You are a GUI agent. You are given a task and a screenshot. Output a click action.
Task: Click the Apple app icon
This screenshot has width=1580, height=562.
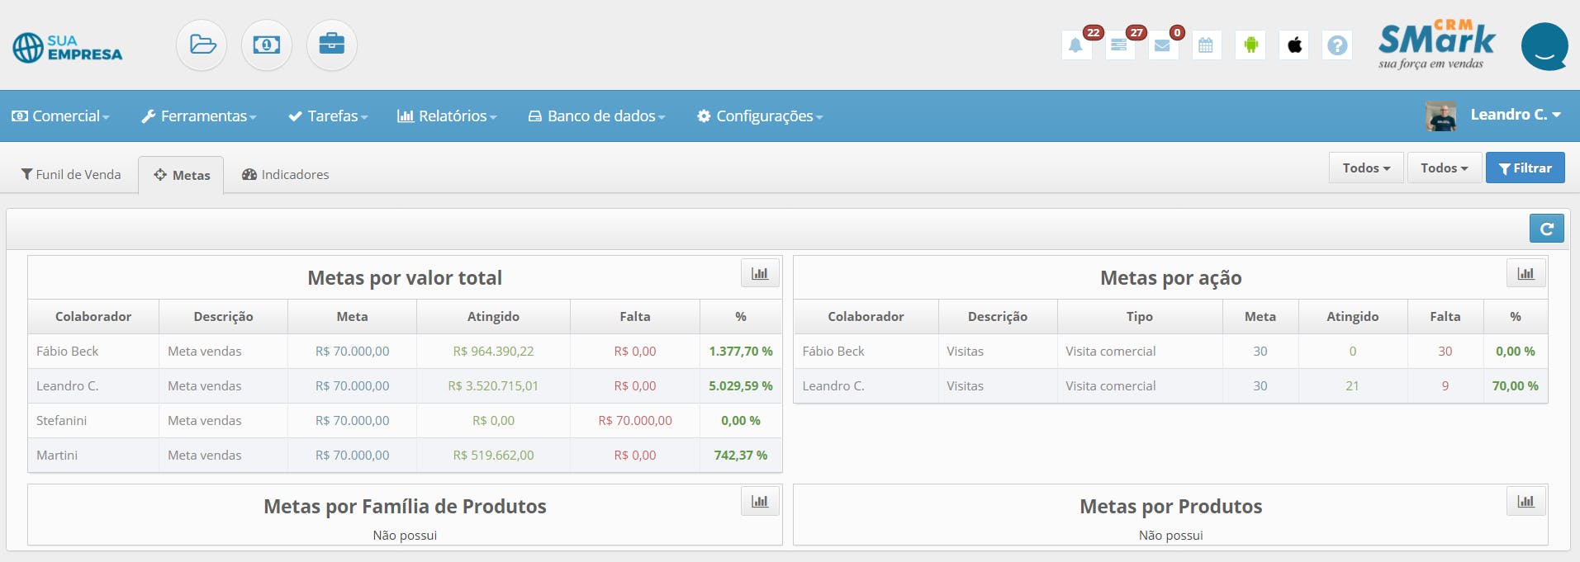pyautogui.click(x=1294, y=45)
